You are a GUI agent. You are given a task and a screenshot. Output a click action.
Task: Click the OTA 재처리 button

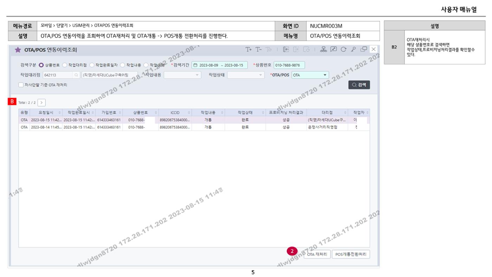[x=317, y=255]
